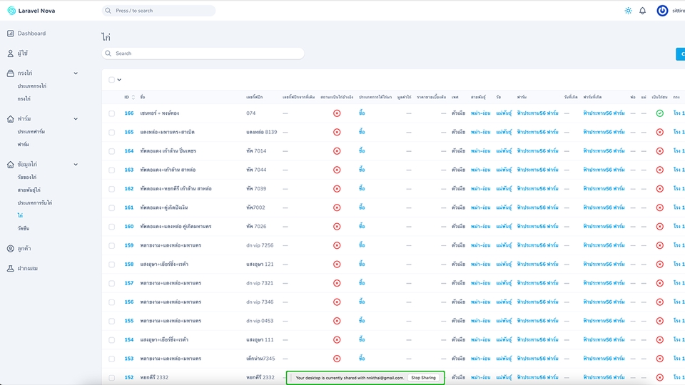Click the rightmost red X icon in row 161
Viewport: 685px width, 385px height.
click(659, 207)
